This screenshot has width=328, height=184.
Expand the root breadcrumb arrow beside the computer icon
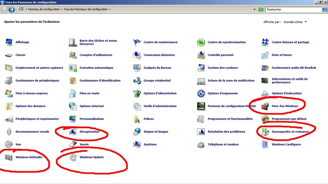(x=26, y=9)
